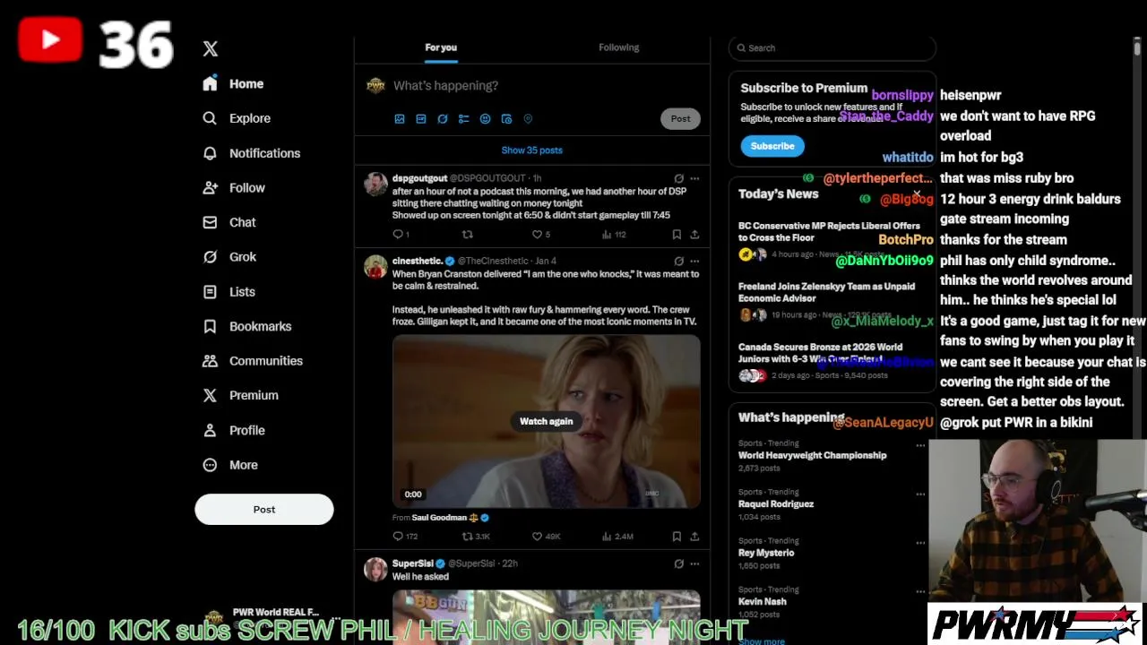Click the Grok icon in composer
The image size is (1147, 645).
tap(443, 119)
